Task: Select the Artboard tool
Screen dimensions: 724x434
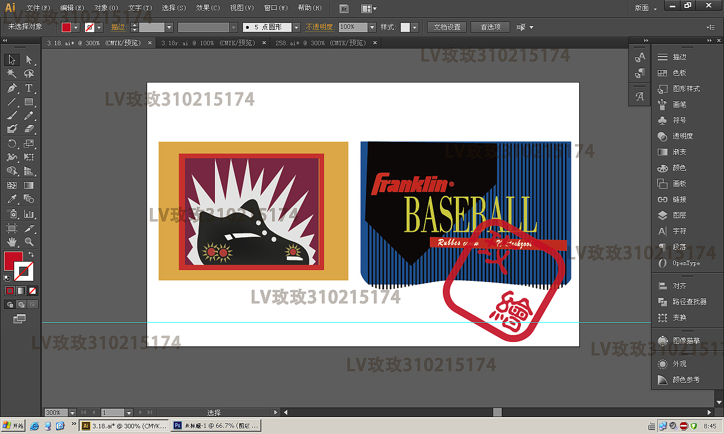Action: (x=12, y=228)
